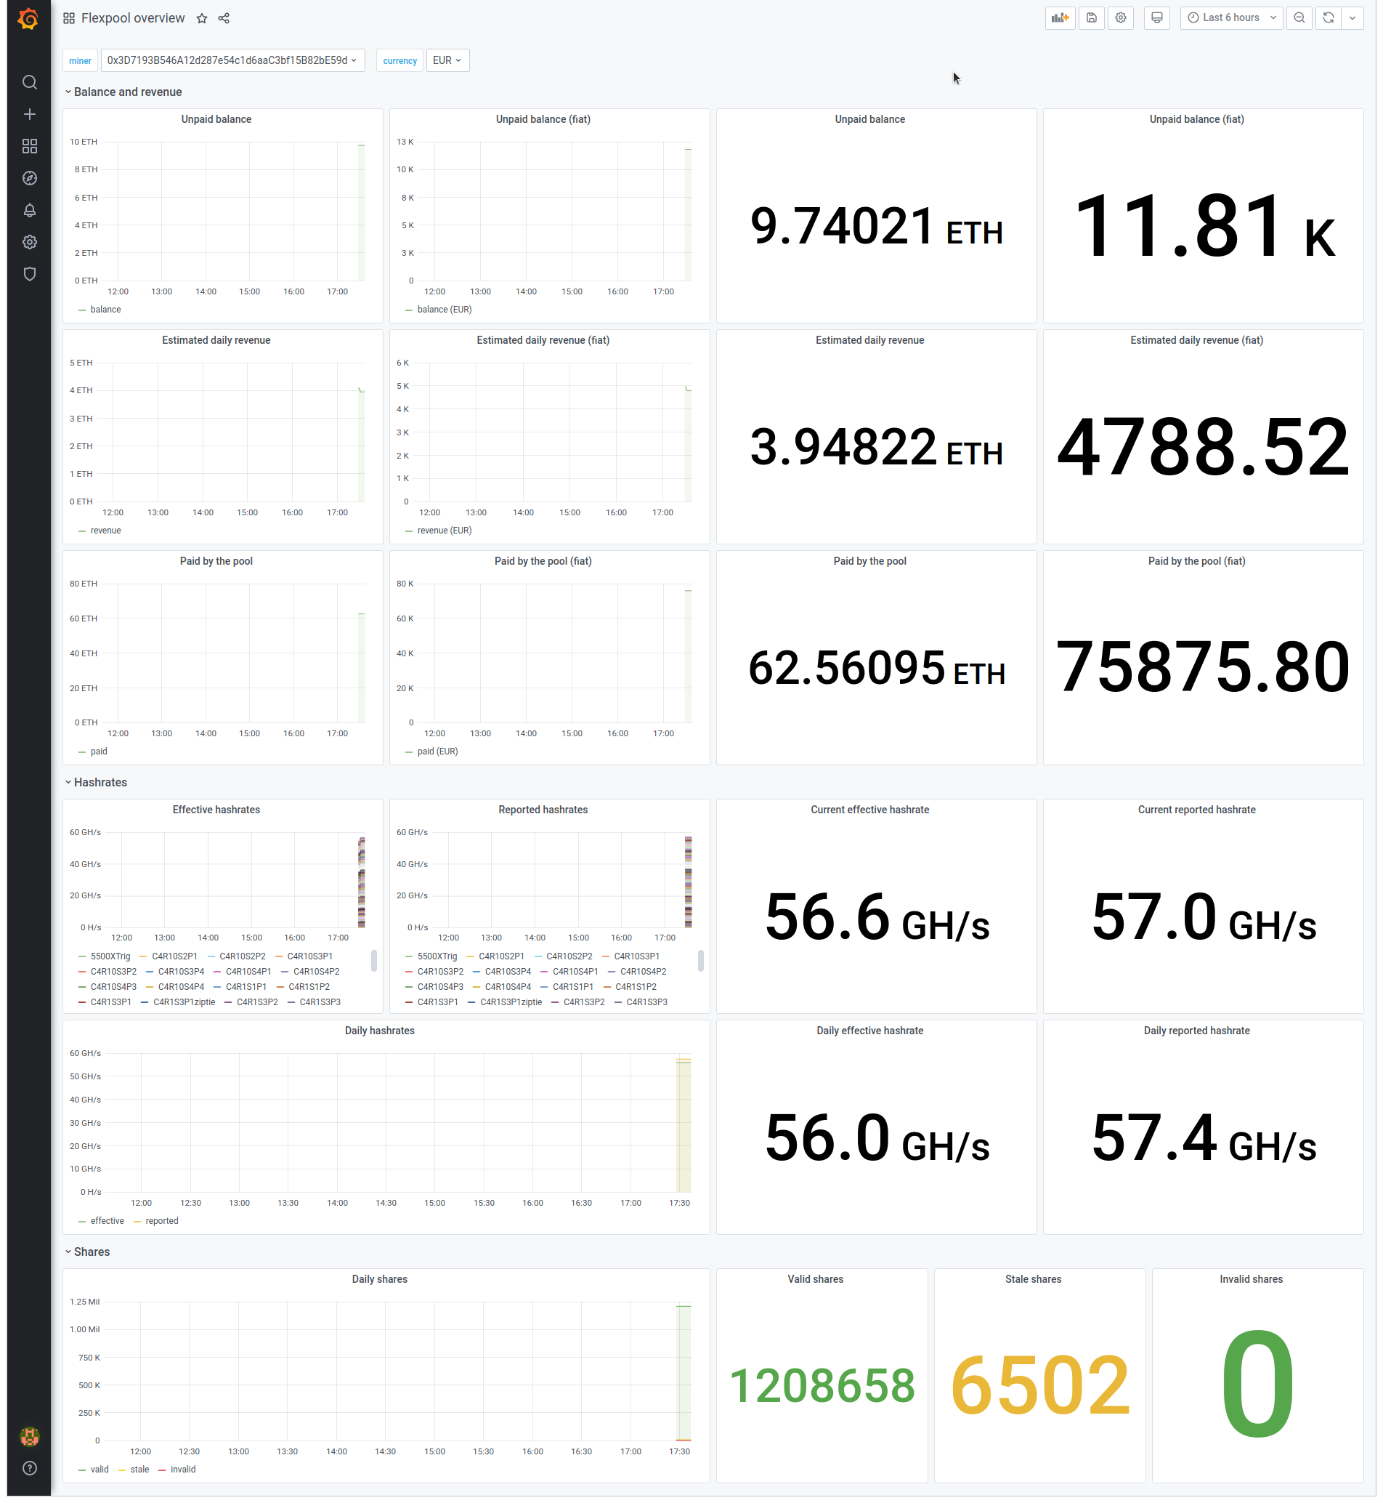The image size is (1383, 1503).
Task: Collapse the Shares row
Action: pyautogui.click(x=88, y=1254)
